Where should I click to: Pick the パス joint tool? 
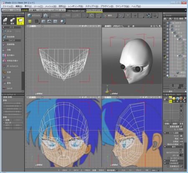click(x=12, y=78)
